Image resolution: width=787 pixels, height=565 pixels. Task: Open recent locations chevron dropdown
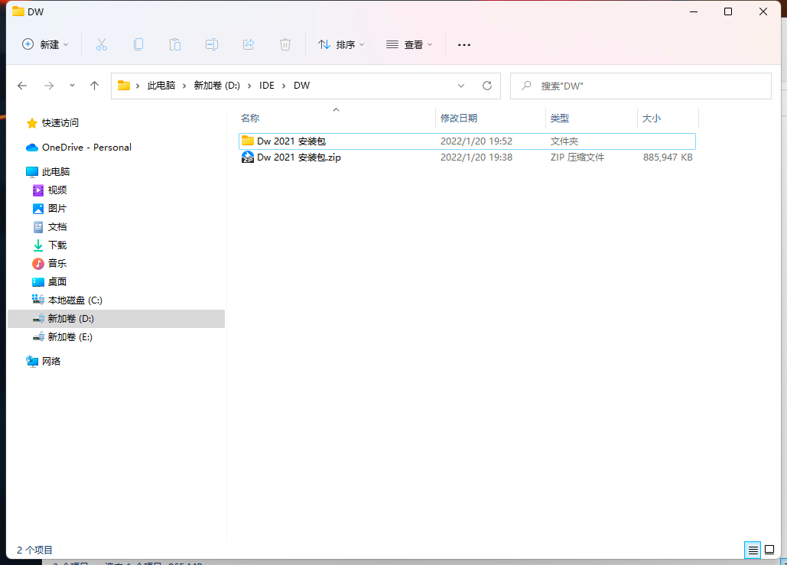[72, 86]
